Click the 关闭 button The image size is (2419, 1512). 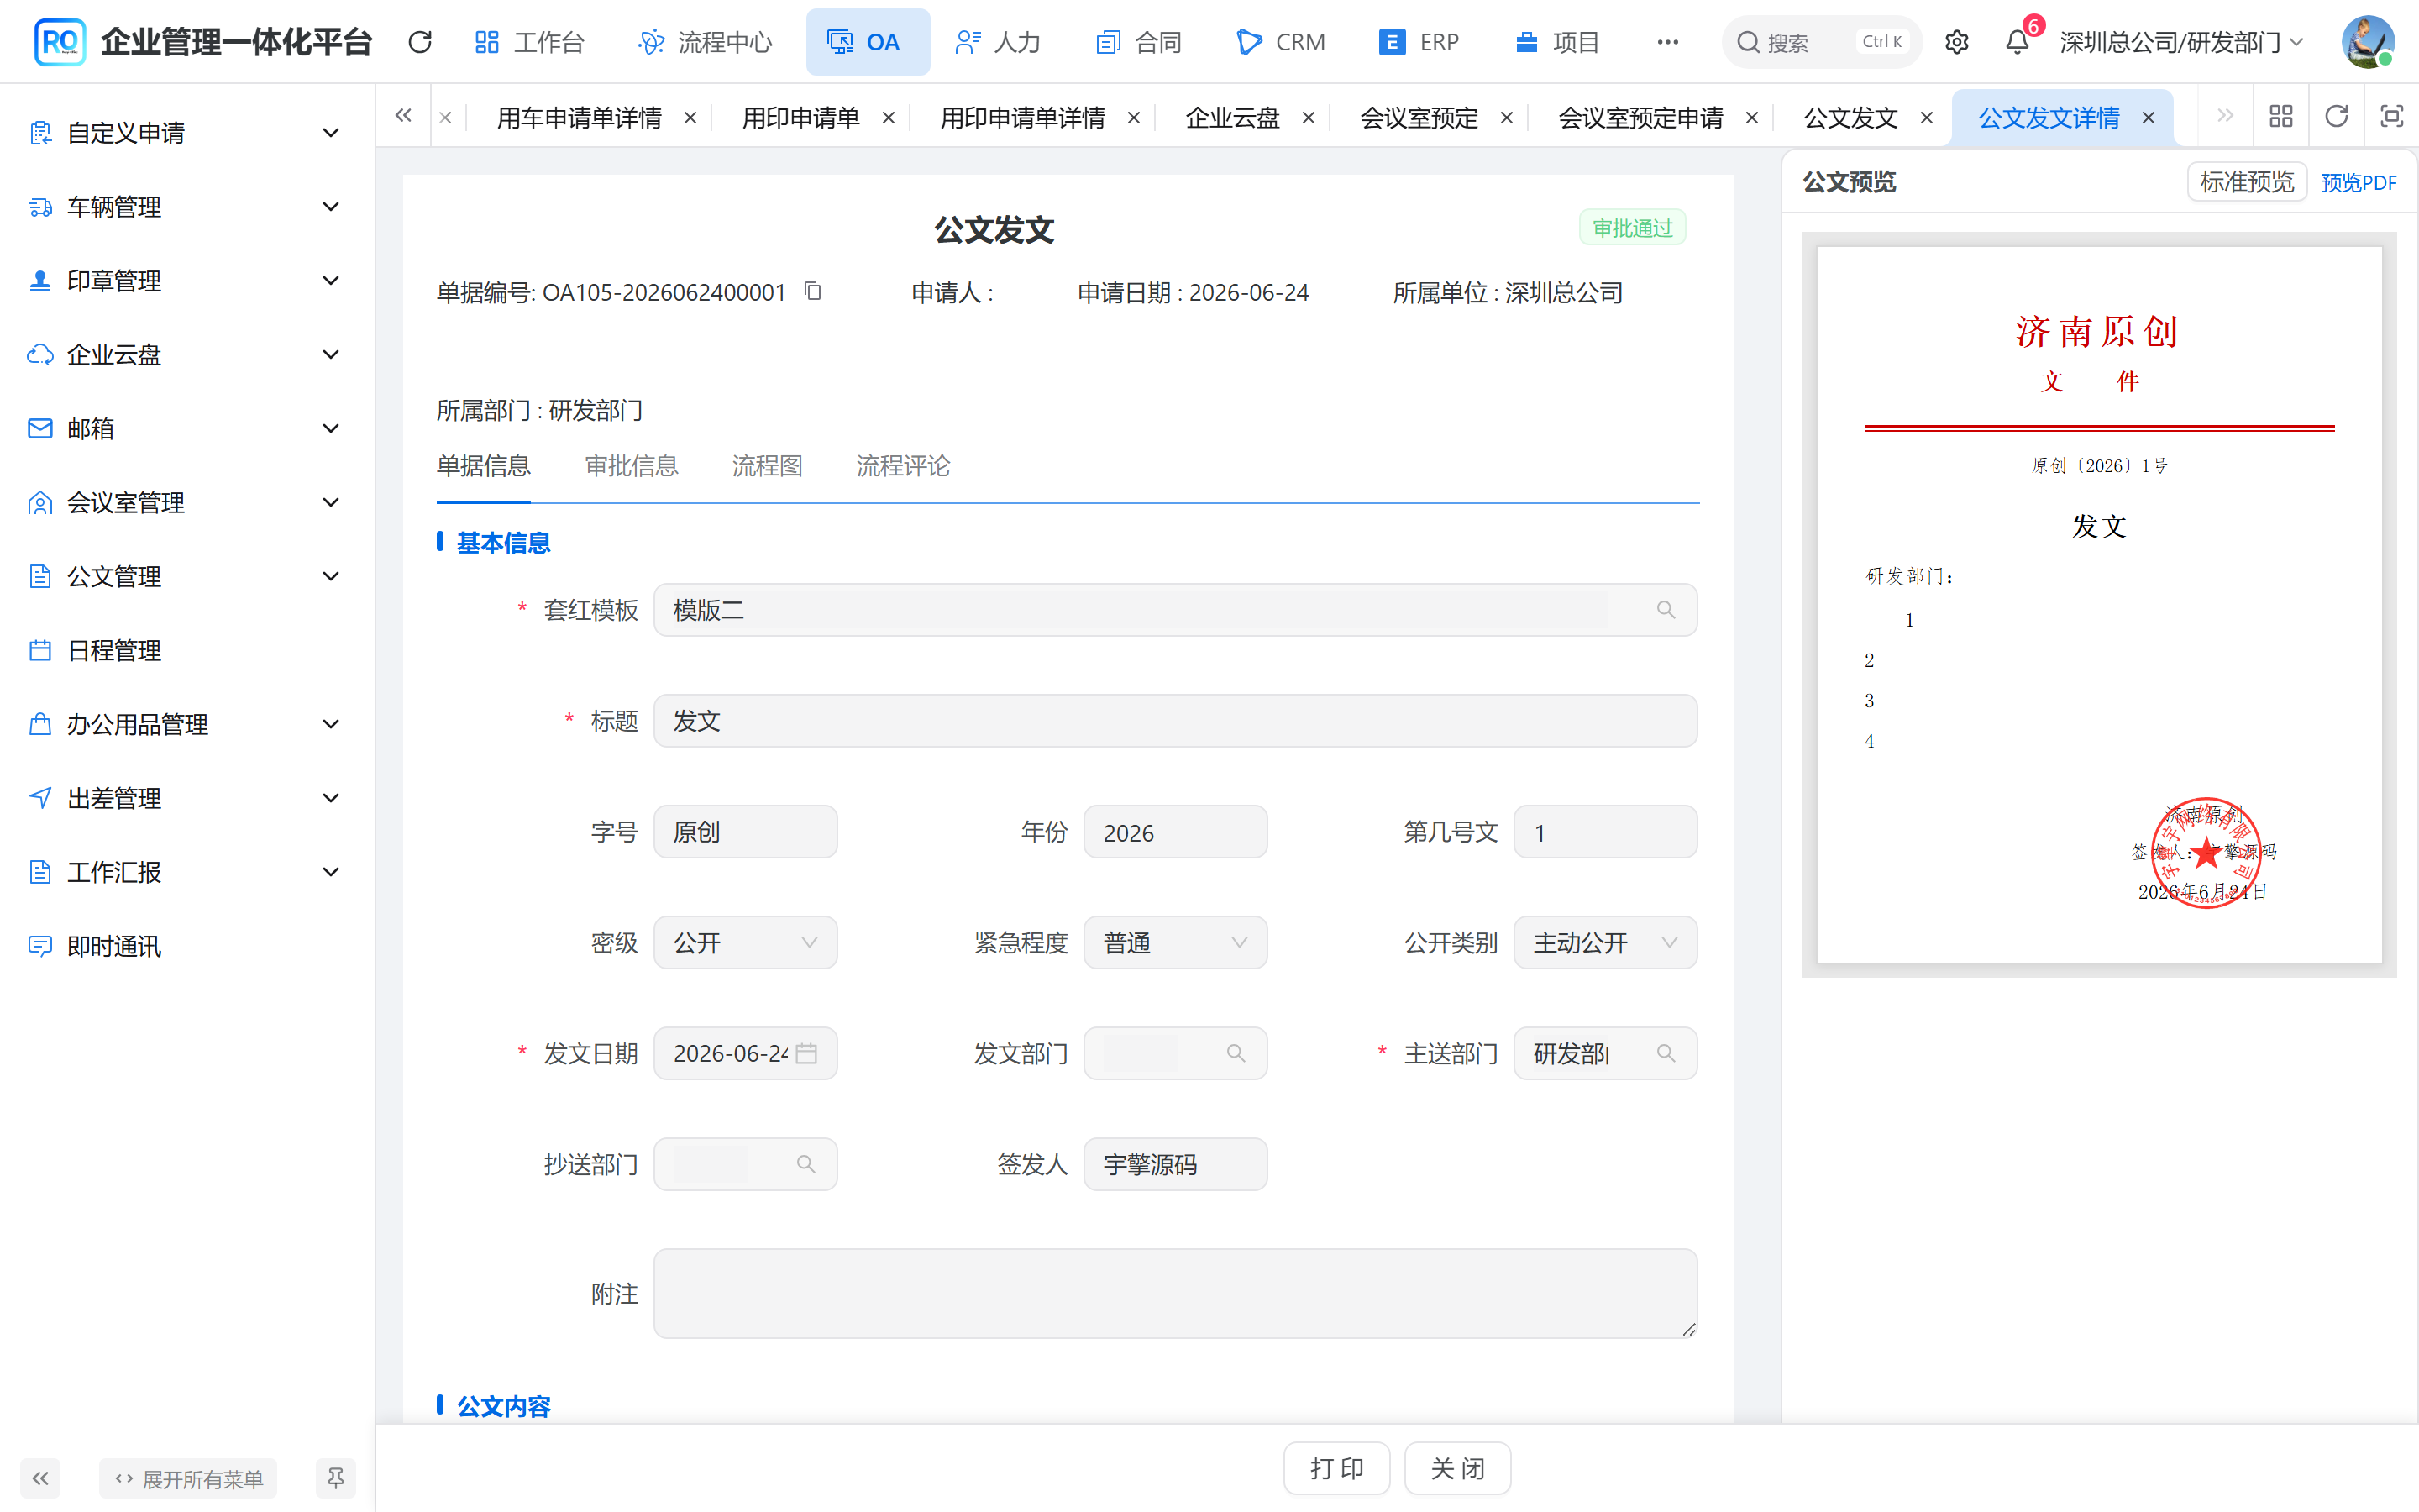(1457, 1468)
